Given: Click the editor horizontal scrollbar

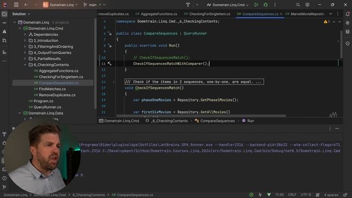Looking at the screenshot, I should [x=201, y=116].
